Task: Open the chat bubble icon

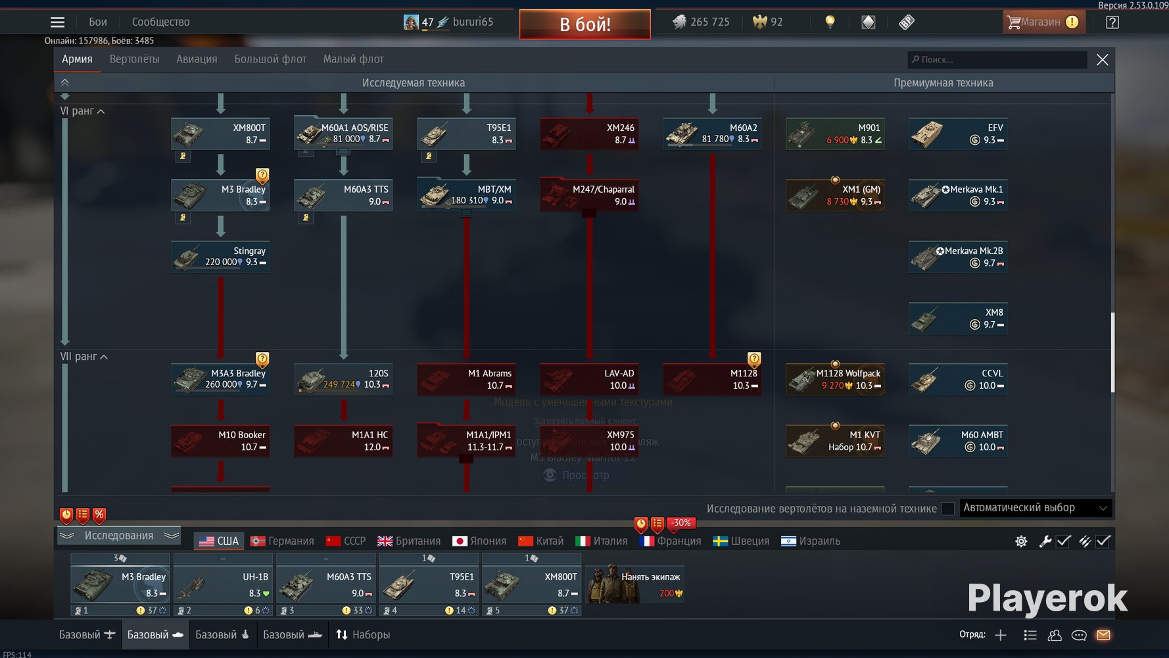Action: click(1079, 635)
